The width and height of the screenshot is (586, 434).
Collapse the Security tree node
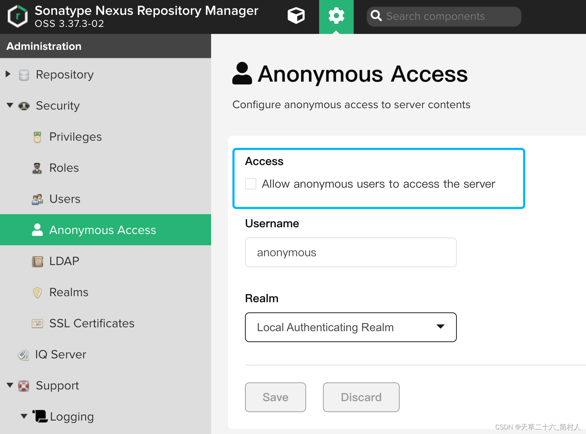pos(10,105)
